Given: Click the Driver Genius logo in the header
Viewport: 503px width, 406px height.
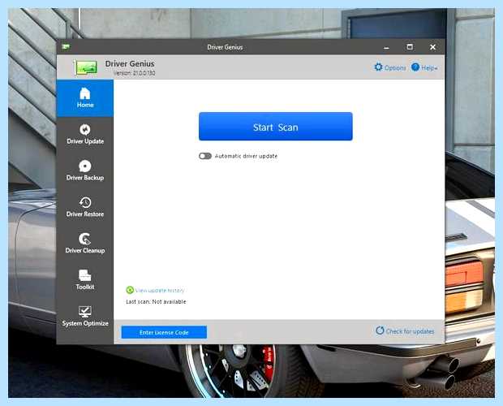Looking at the screenshot, I should (85, 67).
